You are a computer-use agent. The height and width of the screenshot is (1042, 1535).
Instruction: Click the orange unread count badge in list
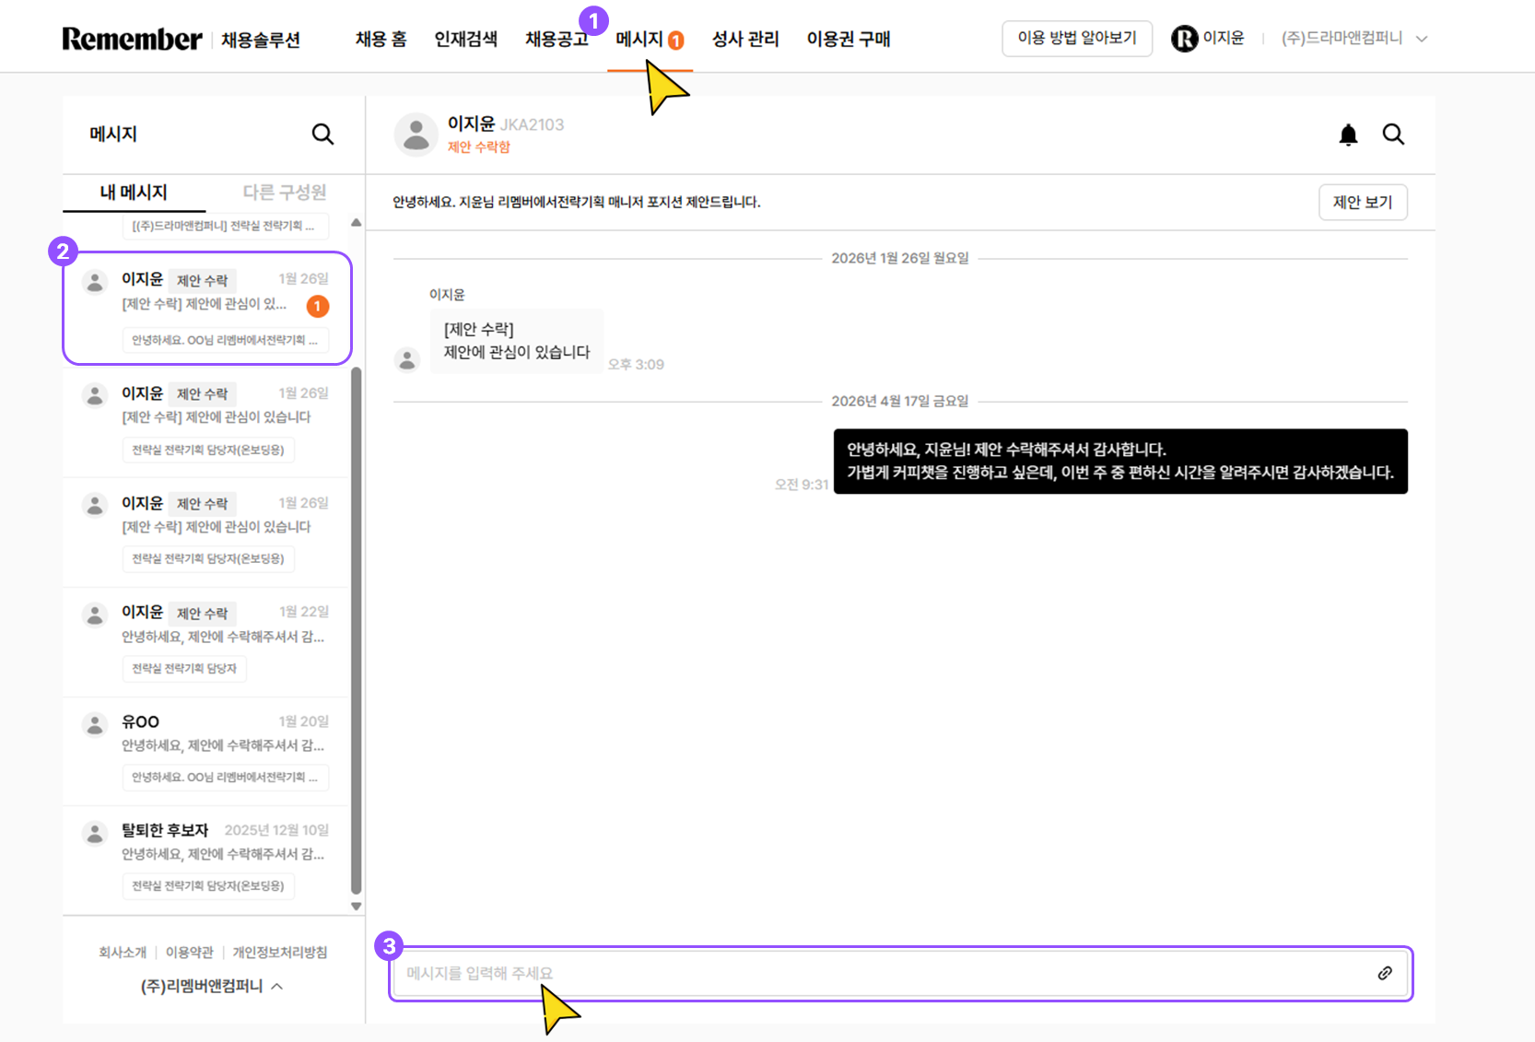click(x=318, y=306)
